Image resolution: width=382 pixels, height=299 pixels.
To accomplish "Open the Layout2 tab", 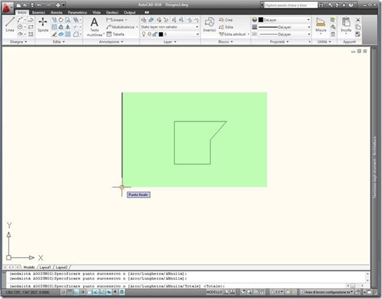I will 62,268.
